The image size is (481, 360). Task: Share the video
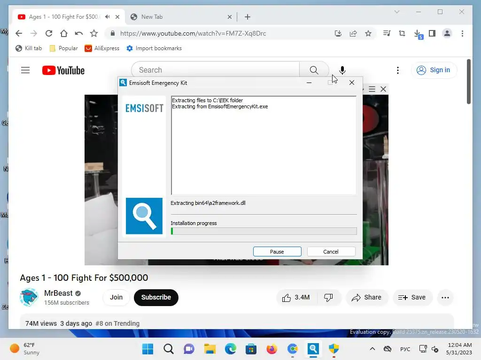[367, 297]
